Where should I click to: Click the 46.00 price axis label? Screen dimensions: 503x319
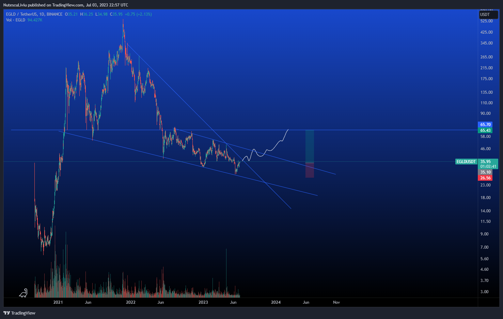tap(485, 149)
